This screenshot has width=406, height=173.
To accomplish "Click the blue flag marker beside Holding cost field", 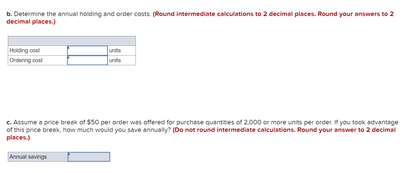I will pyautogui.click(x=68, y=48).
